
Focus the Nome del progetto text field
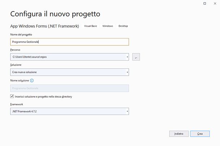point(70,42)
